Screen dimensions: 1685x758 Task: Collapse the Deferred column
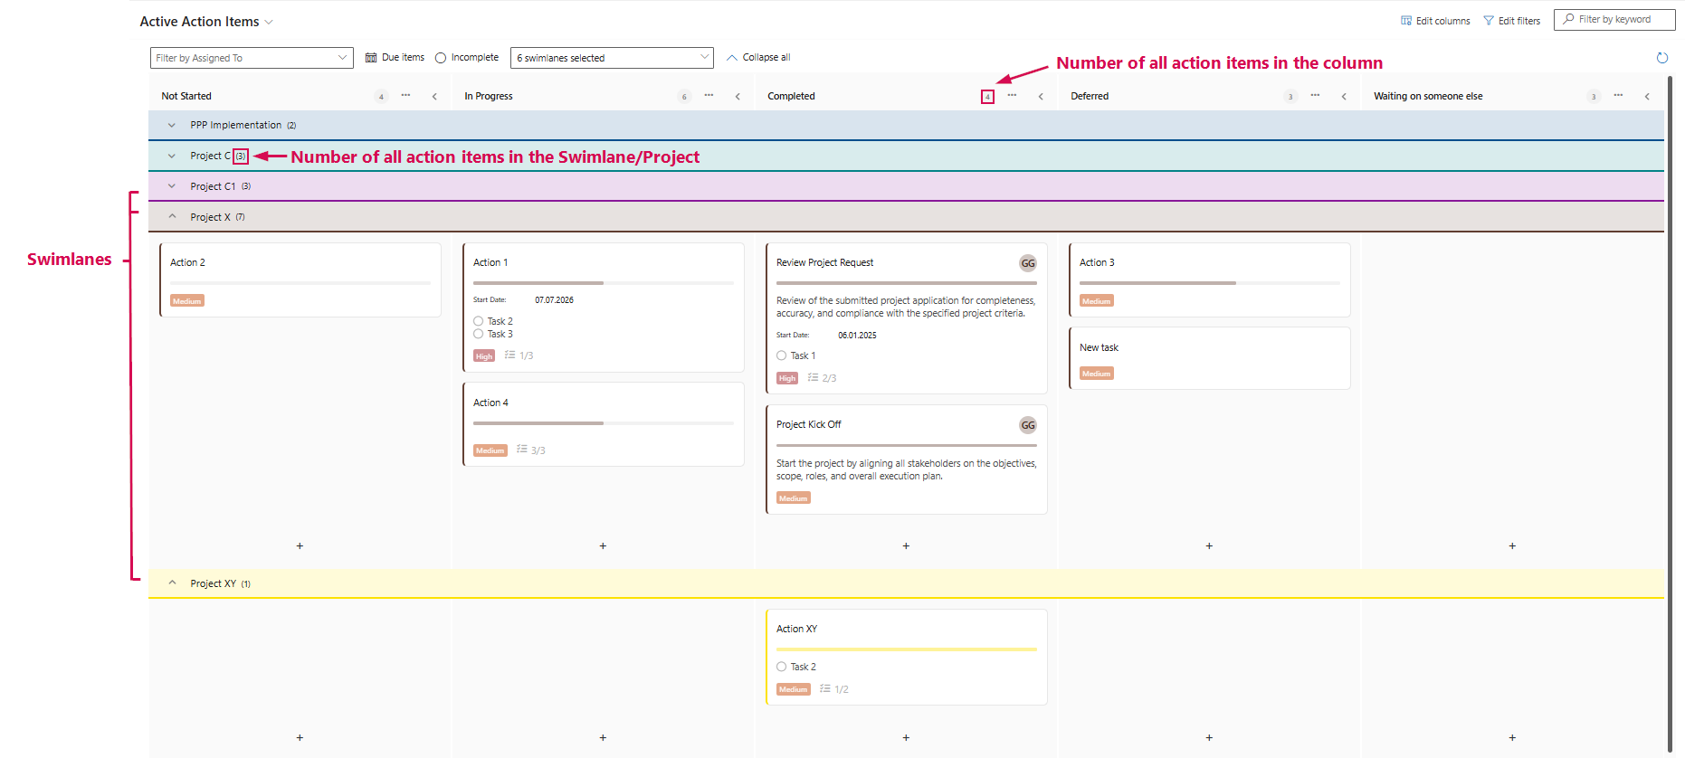[x=1344, y=96]
